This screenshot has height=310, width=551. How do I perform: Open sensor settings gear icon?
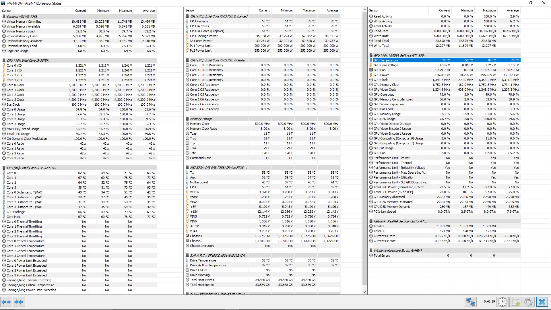[528, 302]
